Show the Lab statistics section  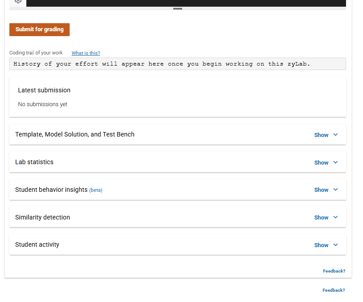point(321,163)
